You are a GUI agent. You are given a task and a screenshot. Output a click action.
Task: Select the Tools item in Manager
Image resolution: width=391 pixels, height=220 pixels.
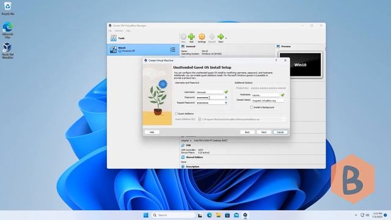coord(143,38)
